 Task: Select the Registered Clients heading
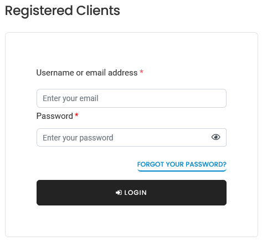pyautogui.click(x=63, y=11)
